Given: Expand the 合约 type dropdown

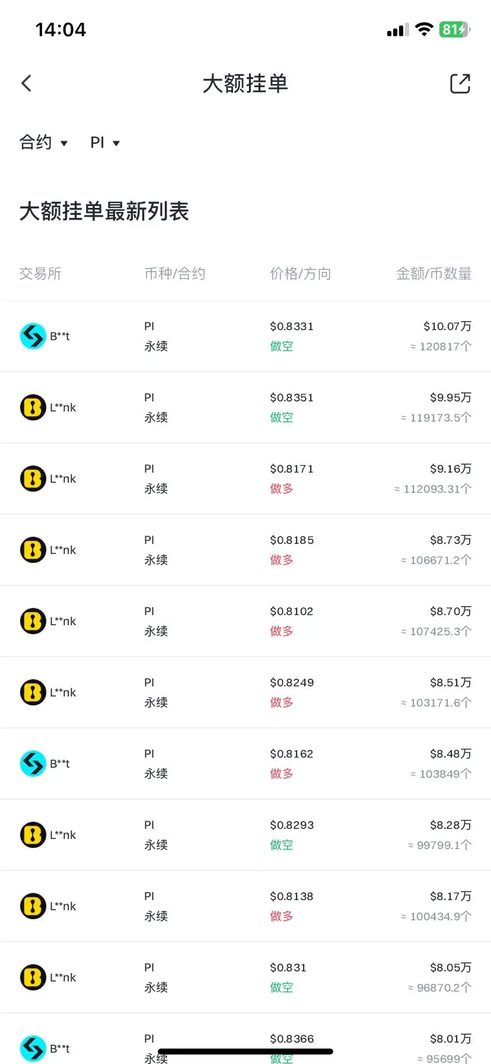Looking at the screenshot, I should (43, 142).
